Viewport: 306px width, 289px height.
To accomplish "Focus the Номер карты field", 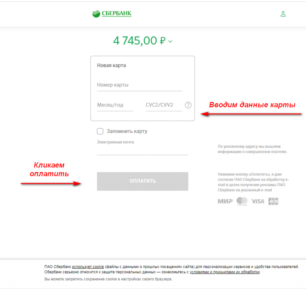I will click(139, 85).
